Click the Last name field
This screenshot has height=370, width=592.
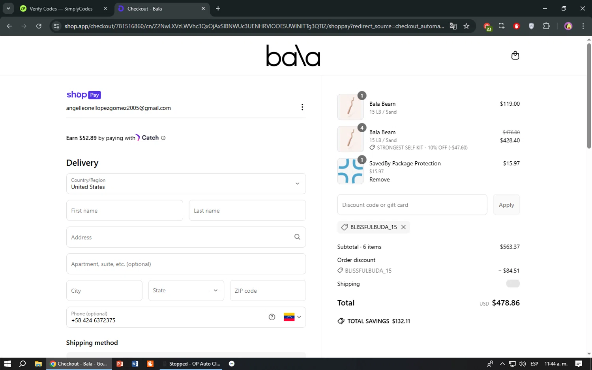click(247, 210)
